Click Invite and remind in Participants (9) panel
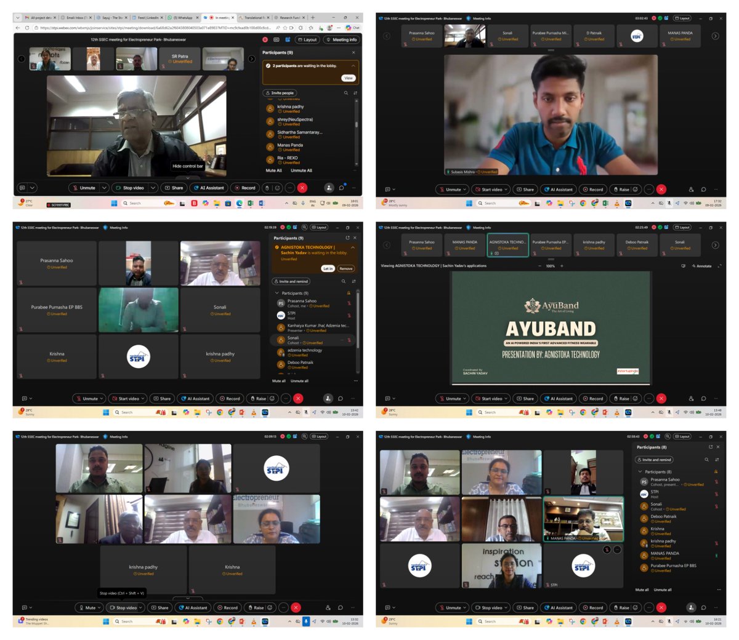Image resolution: width=739 pixels, height=640 pixels. click(291, 281)
